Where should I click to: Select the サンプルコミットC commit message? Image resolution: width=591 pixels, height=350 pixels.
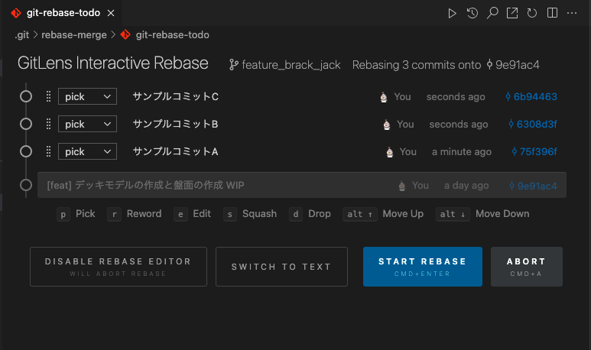[x=176, y=96]
